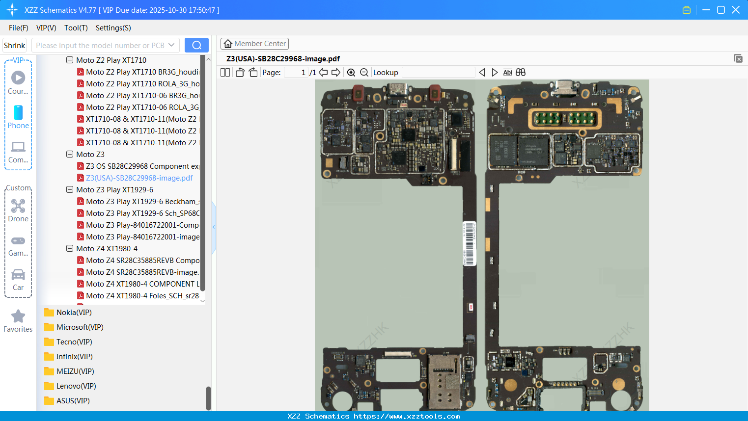Click the zoom out magnifier icon
Image resolution: width=748 pixels, height=421 pixels.
pyautogui.click(x=364, y=73)
